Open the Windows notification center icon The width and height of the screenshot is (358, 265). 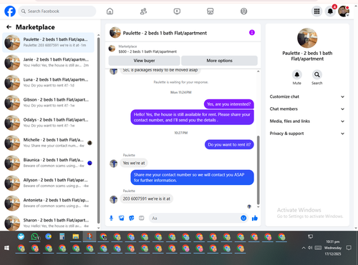(349, 248)
